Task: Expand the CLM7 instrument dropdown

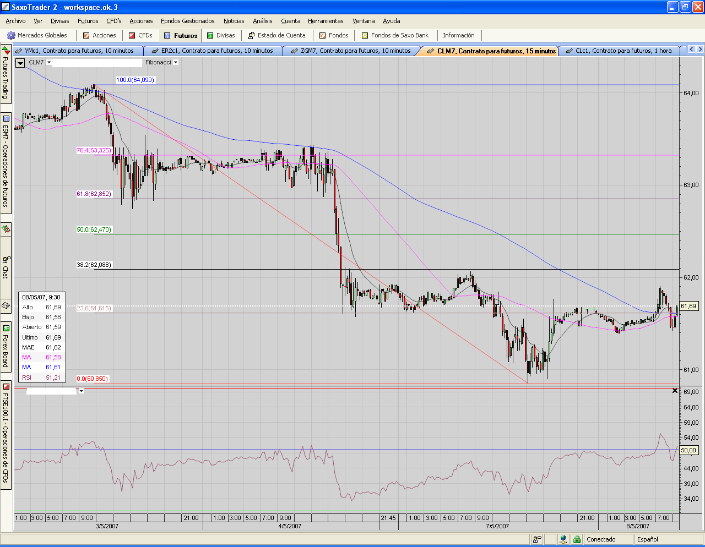Action: [x=49, y=62]
